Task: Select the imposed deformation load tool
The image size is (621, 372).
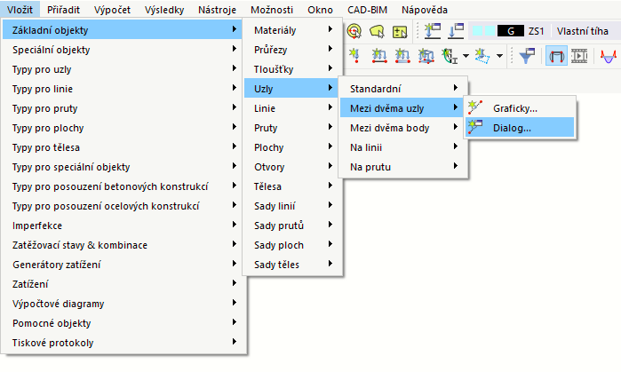Action: coord(450,56)
